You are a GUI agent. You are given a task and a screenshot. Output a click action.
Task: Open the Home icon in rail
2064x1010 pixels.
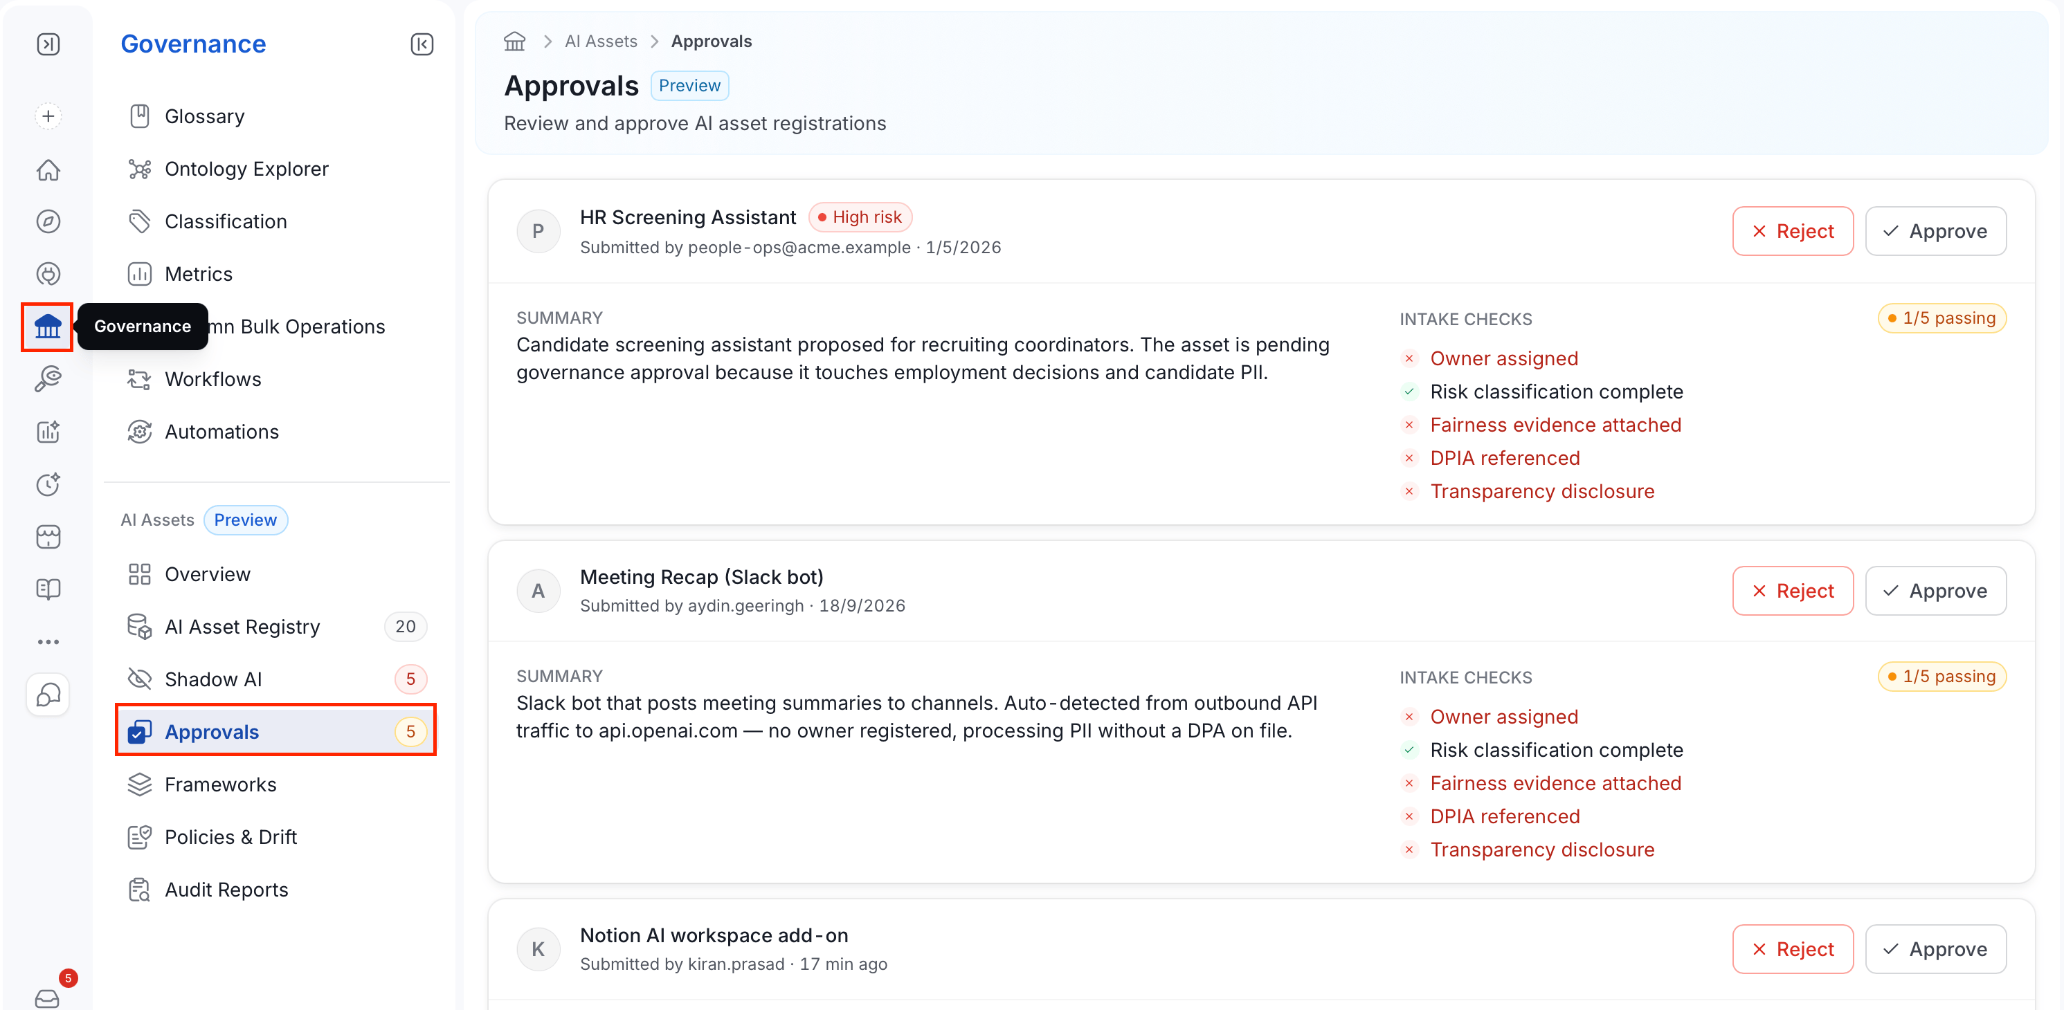(48, 169)
